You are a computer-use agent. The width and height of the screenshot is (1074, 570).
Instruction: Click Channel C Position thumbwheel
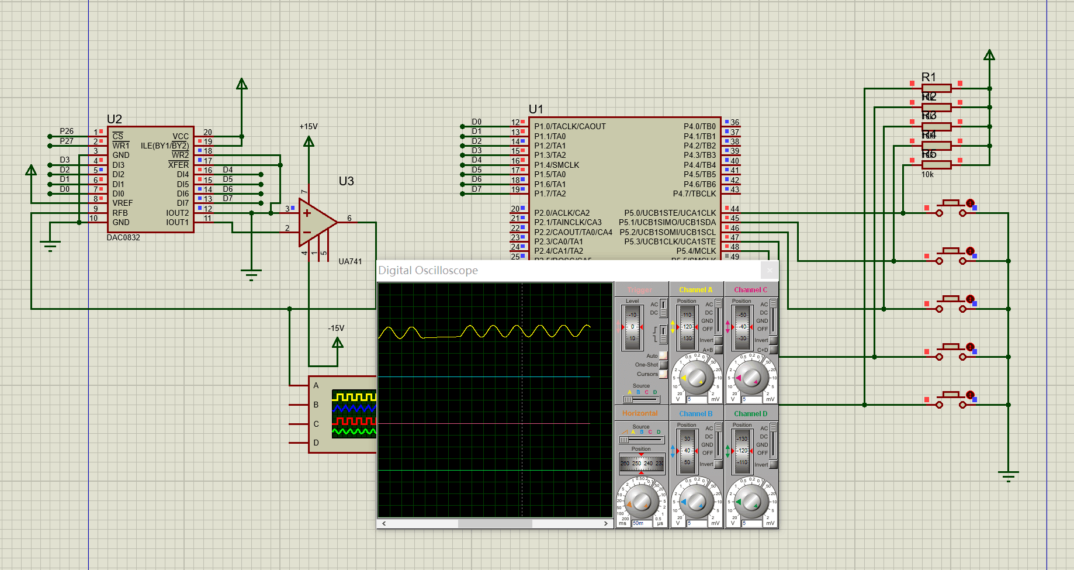[x=742, y=327]
